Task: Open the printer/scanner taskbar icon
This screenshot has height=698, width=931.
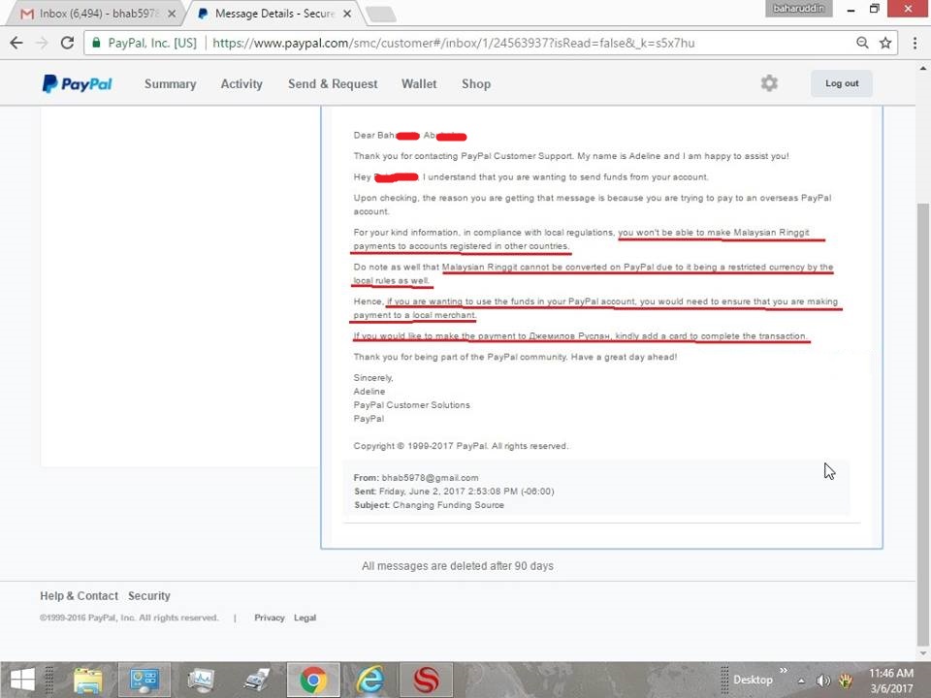Action: tap(257, 680)
